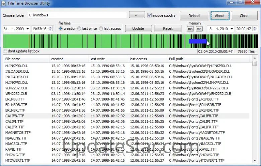The image size is (261, 166).
Task: Select the BRLNSDB.TTF file row
Action: click(126, 105)
